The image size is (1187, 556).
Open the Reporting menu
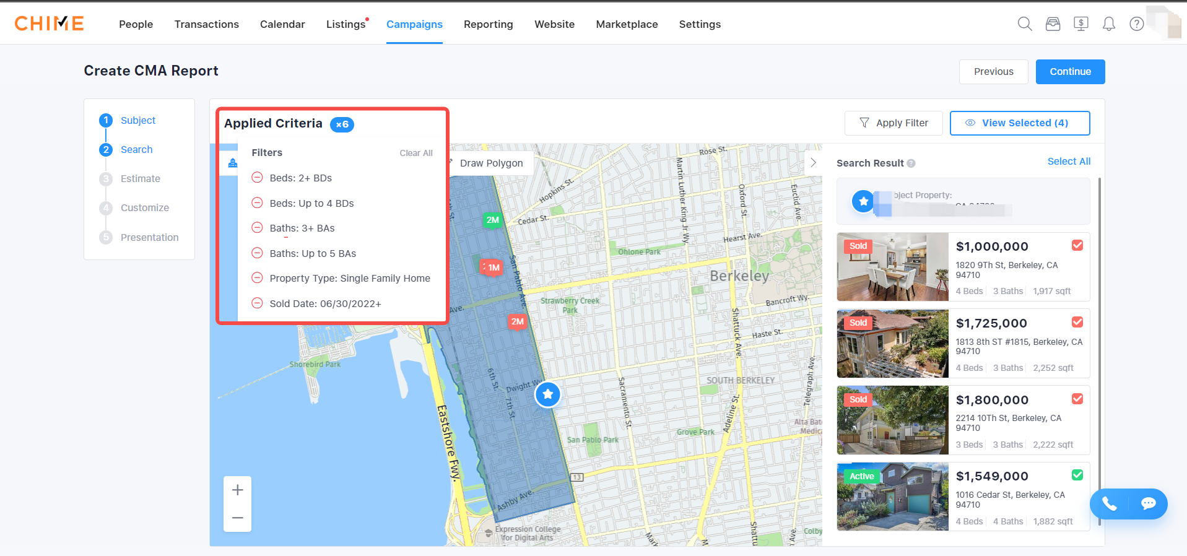(x=488, y=24)
